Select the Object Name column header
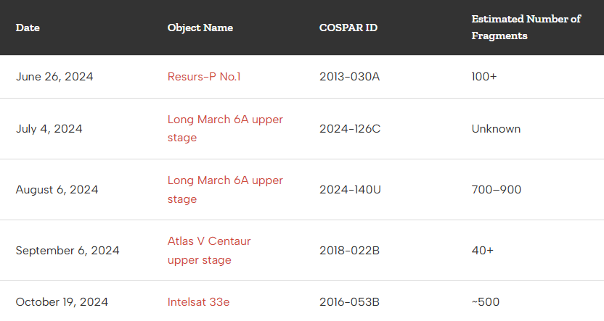 click(200, 28)
